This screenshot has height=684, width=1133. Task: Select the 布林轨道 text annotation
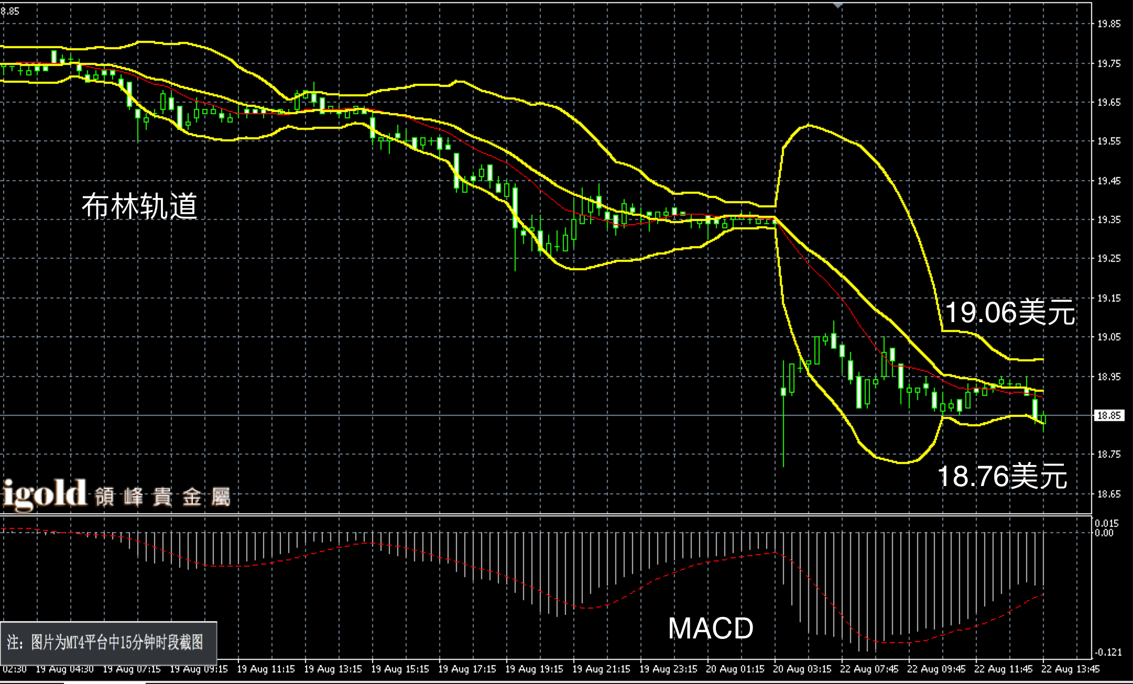pos(139,206)
